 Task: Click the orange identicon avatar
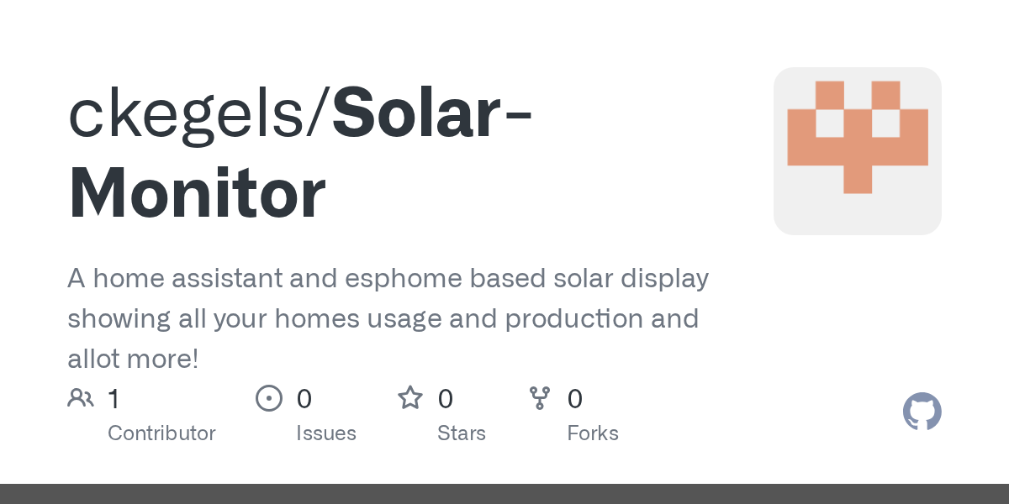tap(857, 150)
